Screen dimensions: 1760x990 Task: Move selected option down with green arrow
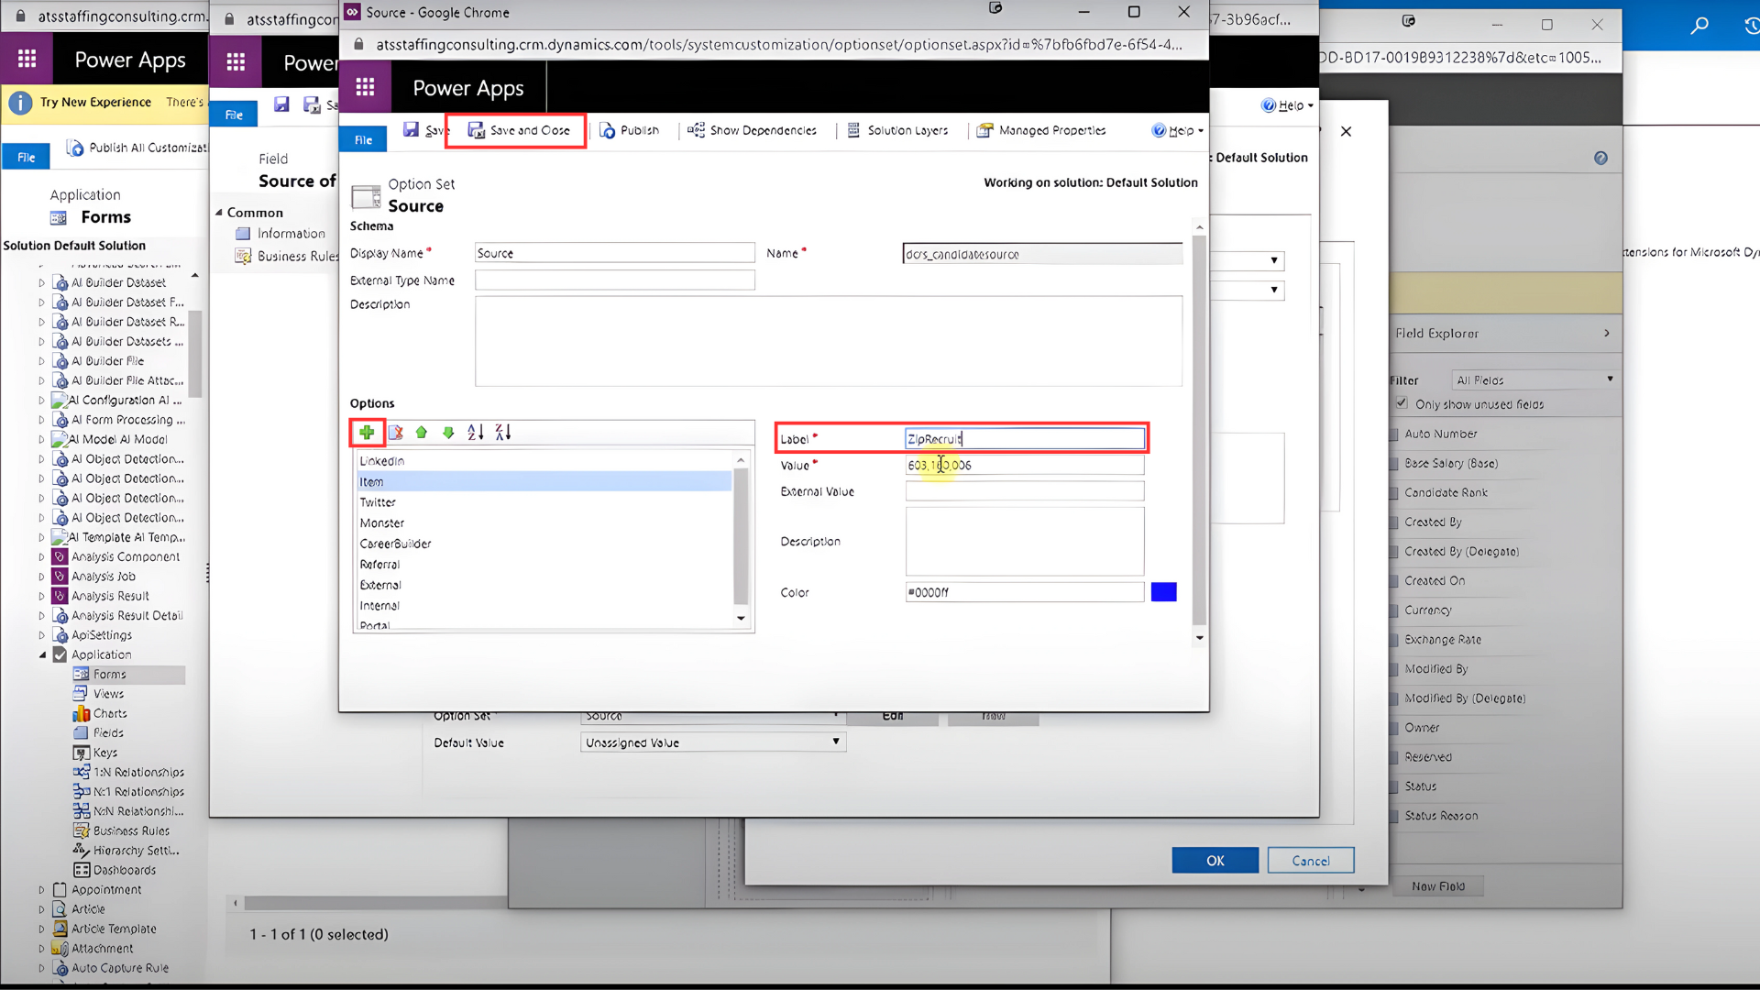pyautogui.click(x=448, y=432)
